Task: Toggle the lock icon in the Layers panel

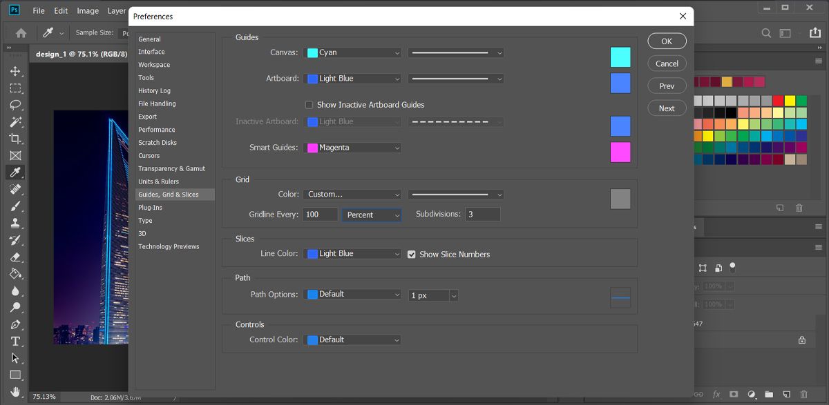Action: pos(801,339)
